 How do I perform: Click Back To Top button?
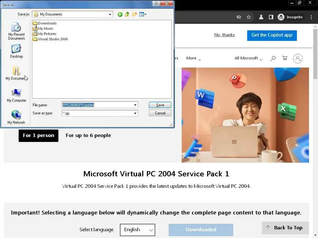(x=285, y=228)
